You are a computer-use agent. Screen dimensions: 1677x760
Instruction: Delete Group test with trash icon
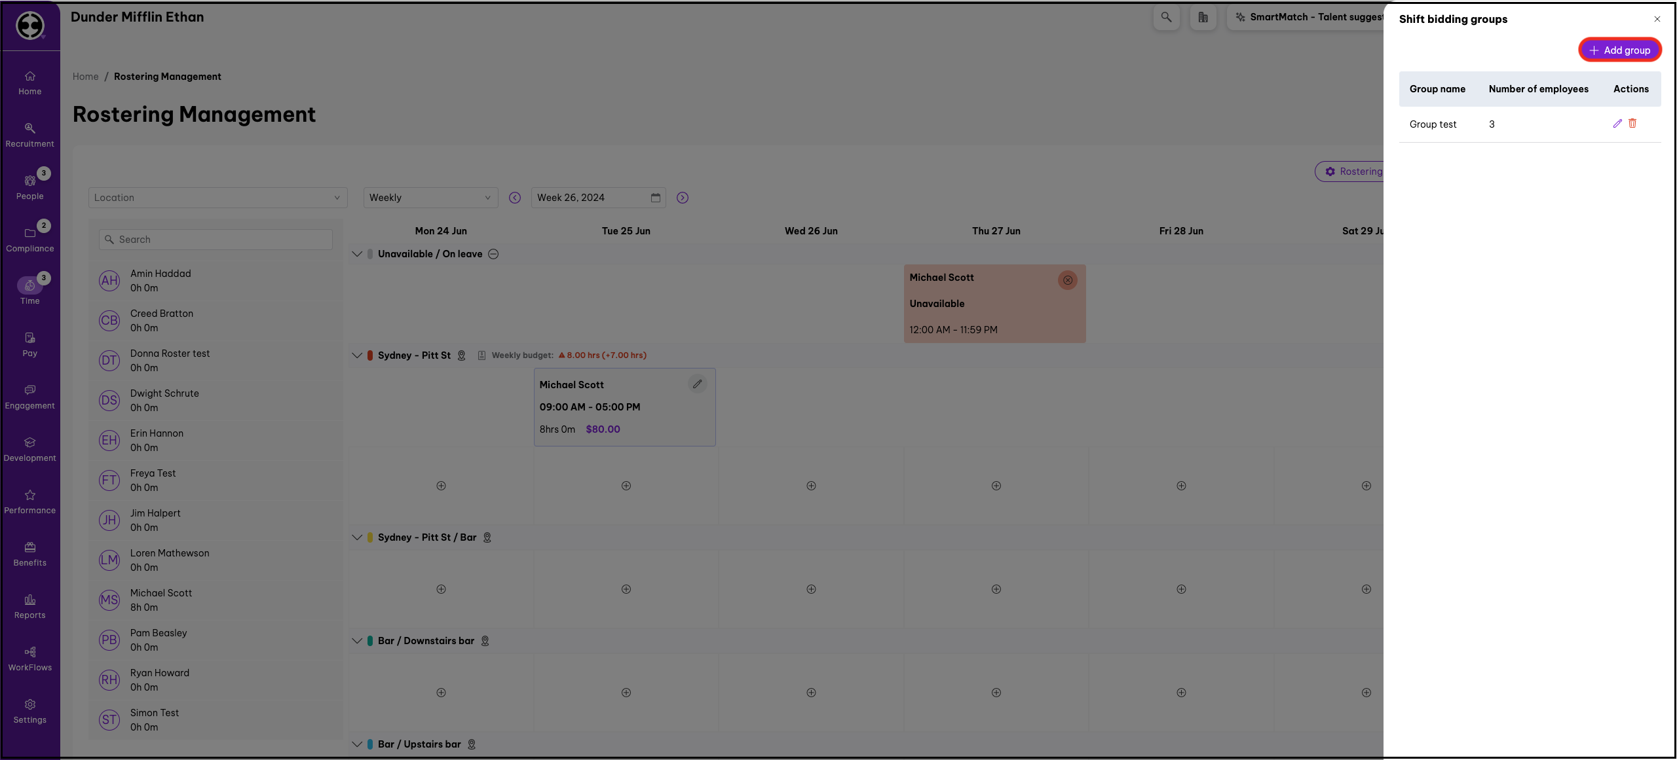(1632, 124)
